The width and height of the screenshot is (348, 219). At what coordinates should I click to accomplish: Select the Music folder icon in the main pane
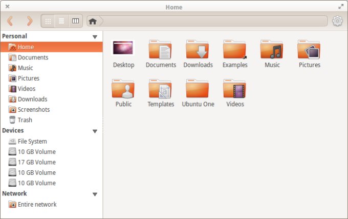(272, 50)
